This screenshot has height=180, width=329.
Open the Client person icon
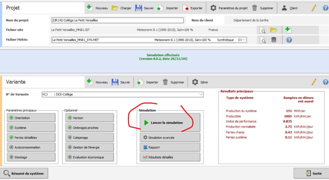point(284,8)
